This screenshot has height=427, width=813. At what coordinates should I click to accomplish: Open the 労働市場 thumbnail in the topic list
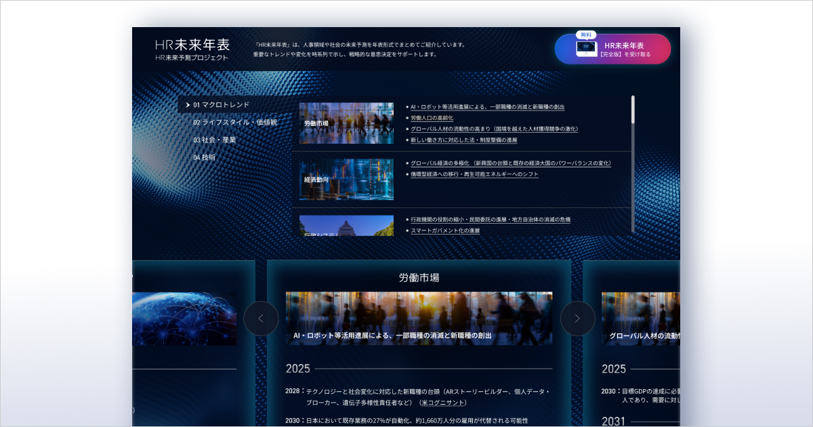click(x=346, y=123)
